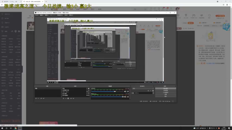The height and width of the screenshot is (130, 232).
Task: Open the Tools menu in OBS
Action: pyautogui.click(x=66, y=15)
